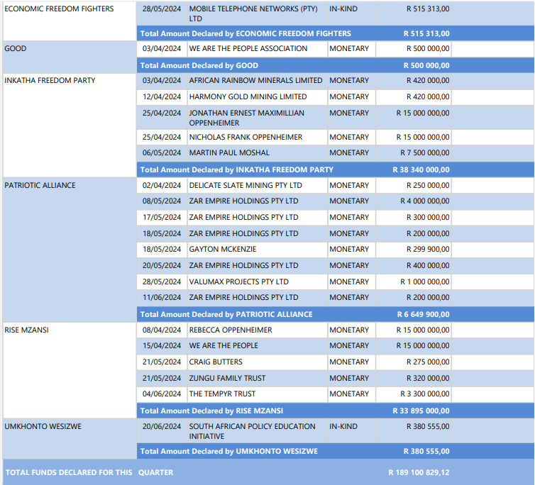Select the total R 33 895 000,00

[421, 411]
